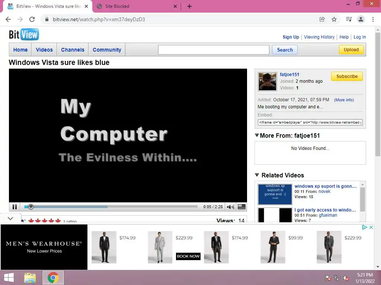The height and width of the screenshot is (285, 381).
Task: Collapse the ad banner with chevron button
Action: pos(10,218)
